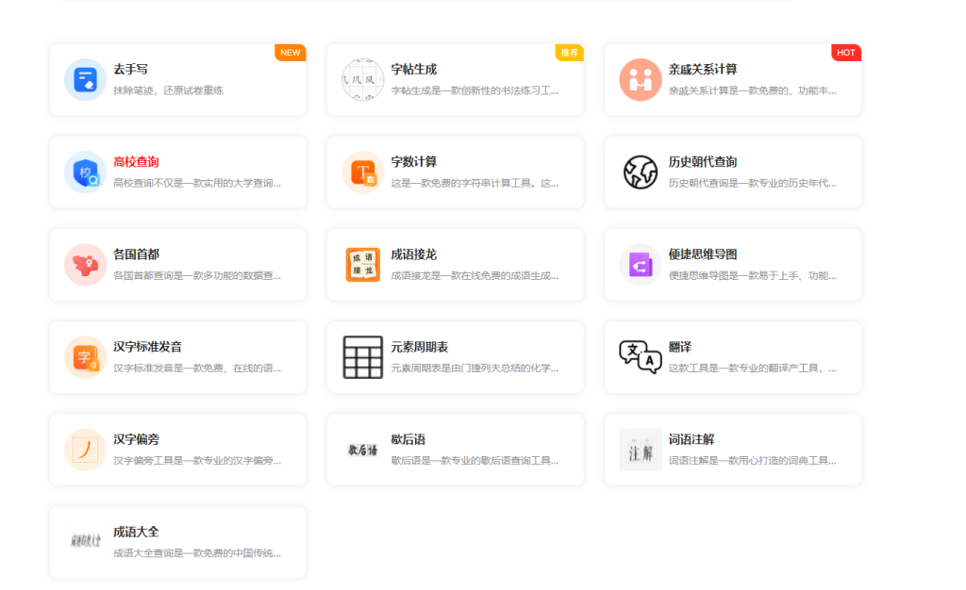Select the 汉字偏旁 radical tool icon
966x590 pixels.
(85, 450)
